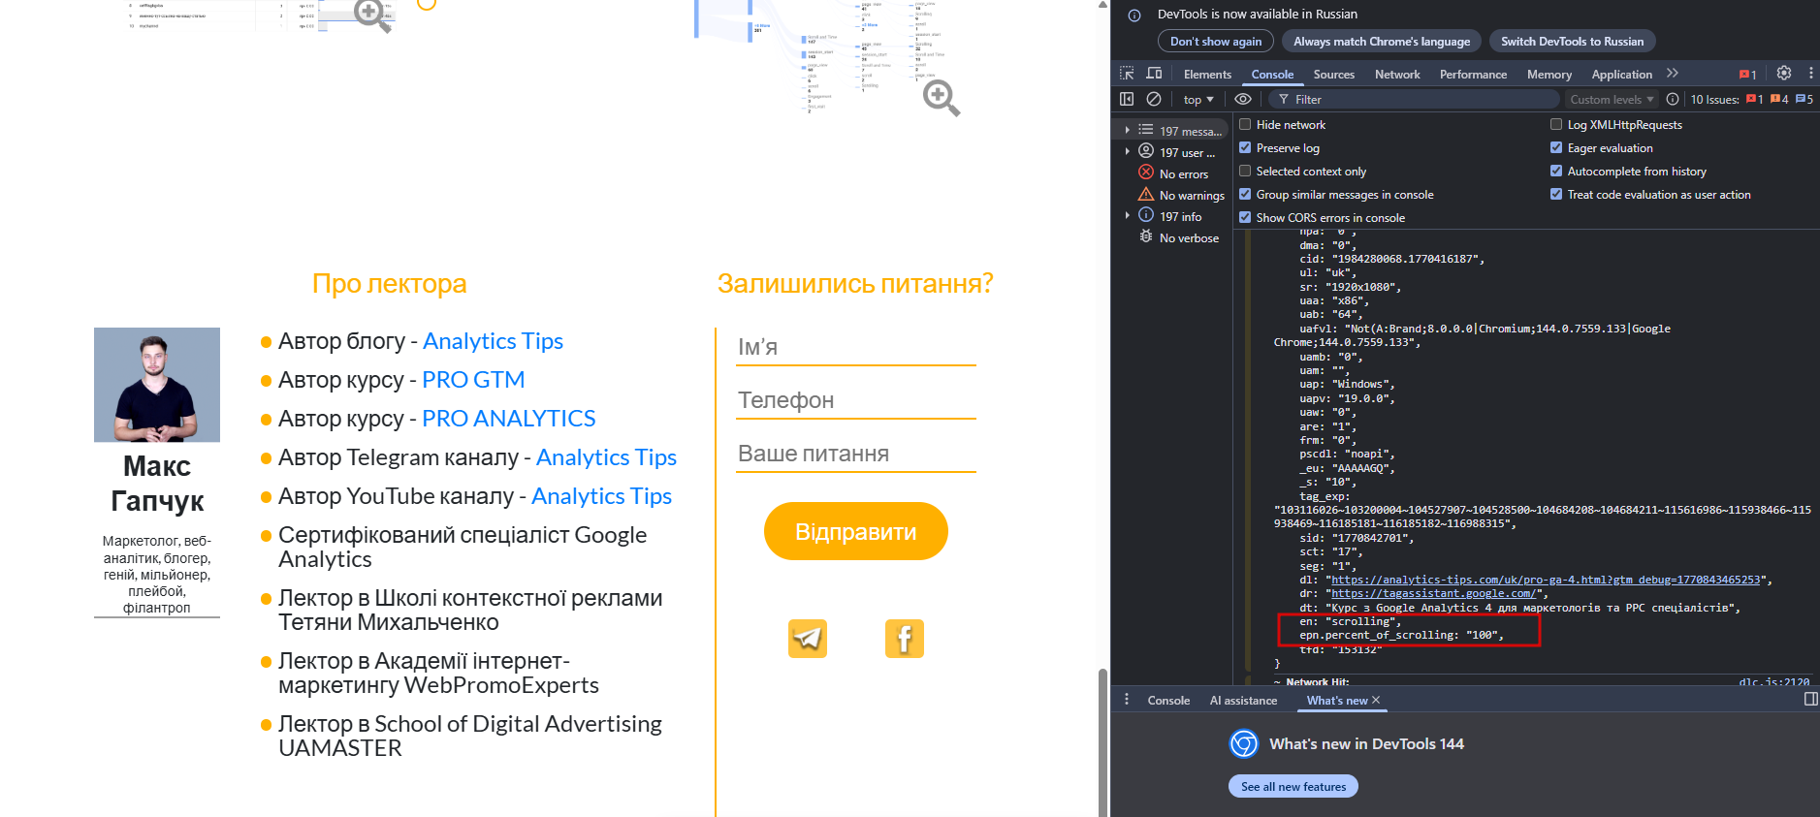
Task: Focus the console Filter field
Action: point(1414,99)
